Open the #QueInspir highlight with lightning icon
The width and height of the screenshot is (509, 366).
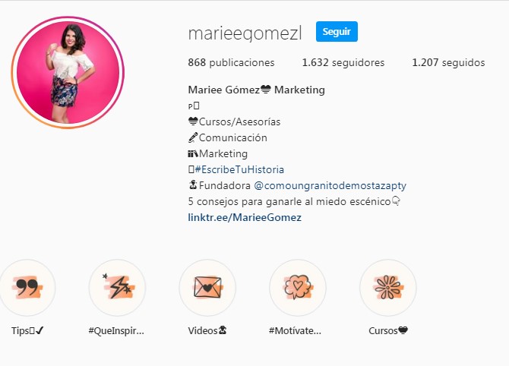coord(117,288)
